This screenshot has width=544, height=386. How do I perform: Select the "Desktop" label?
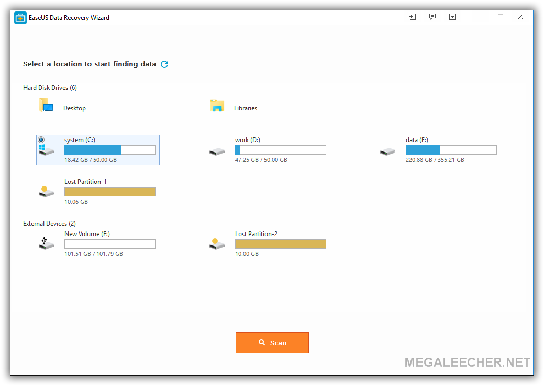click(x=74, y=108)
